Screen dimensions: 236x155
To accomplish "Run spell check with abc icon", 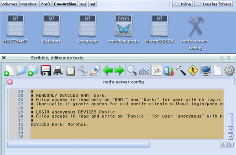I will (144, 71).
